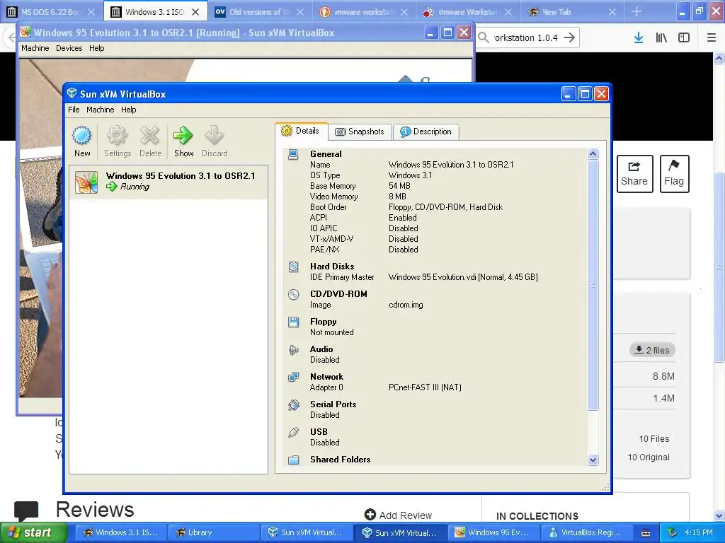725x543 pixels.
Task: Click the Windows 95 Evolution.vdi value
Action: (x=463, y=277)
